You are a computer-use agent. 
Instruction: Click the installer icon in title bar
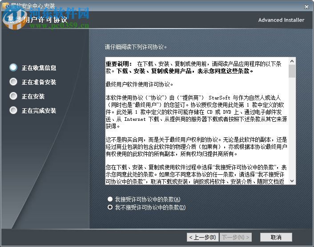pyautogui.click(x=6, y=6)
